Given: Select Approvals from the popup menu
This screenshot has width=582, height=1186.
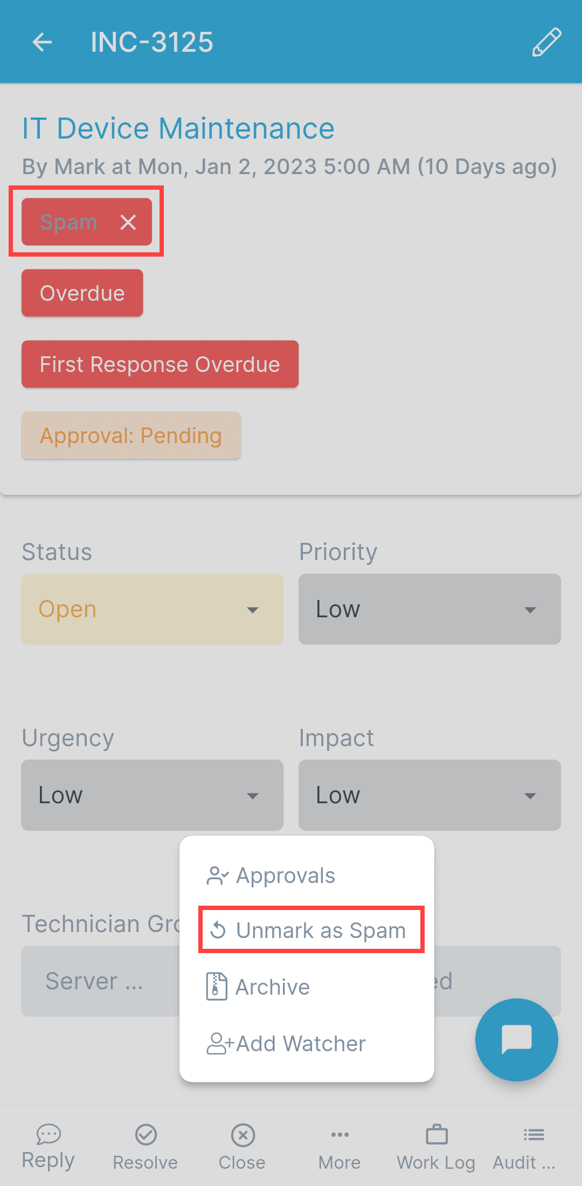Looking at the screenshot, I should pos(286,876).
